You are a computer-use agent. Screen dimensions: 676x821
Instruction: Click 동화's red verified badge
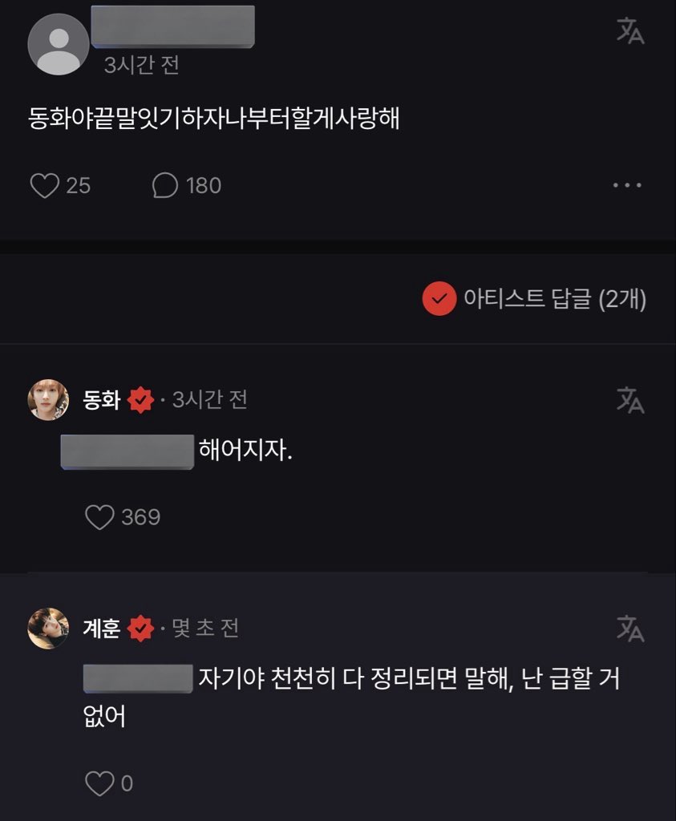[x=140, y=399]
